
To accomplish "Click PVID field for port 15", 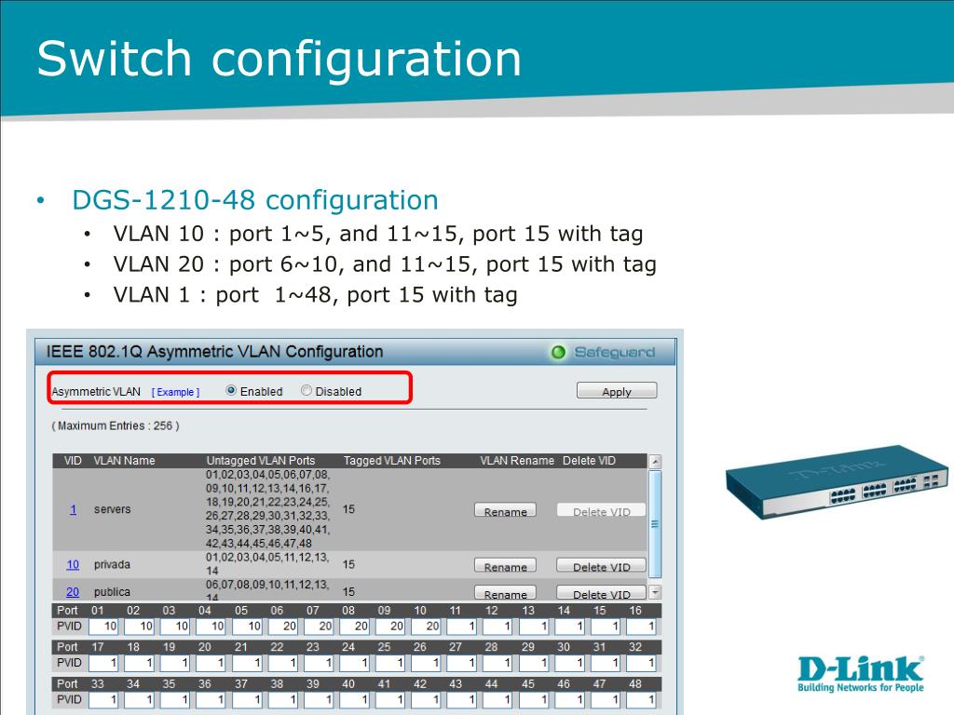I will click(606, 626).
